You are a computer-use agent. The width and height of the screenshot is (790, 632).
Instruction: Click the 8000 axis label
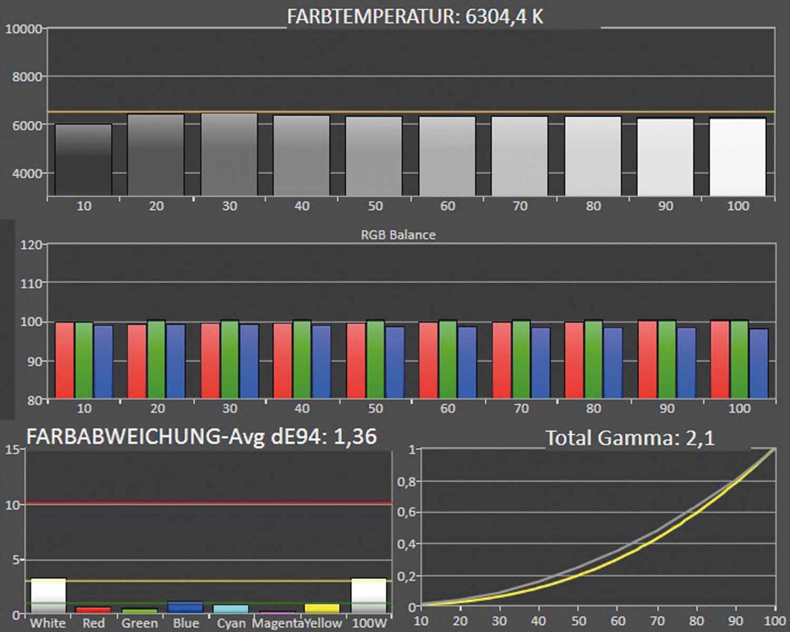pos(27,77)
